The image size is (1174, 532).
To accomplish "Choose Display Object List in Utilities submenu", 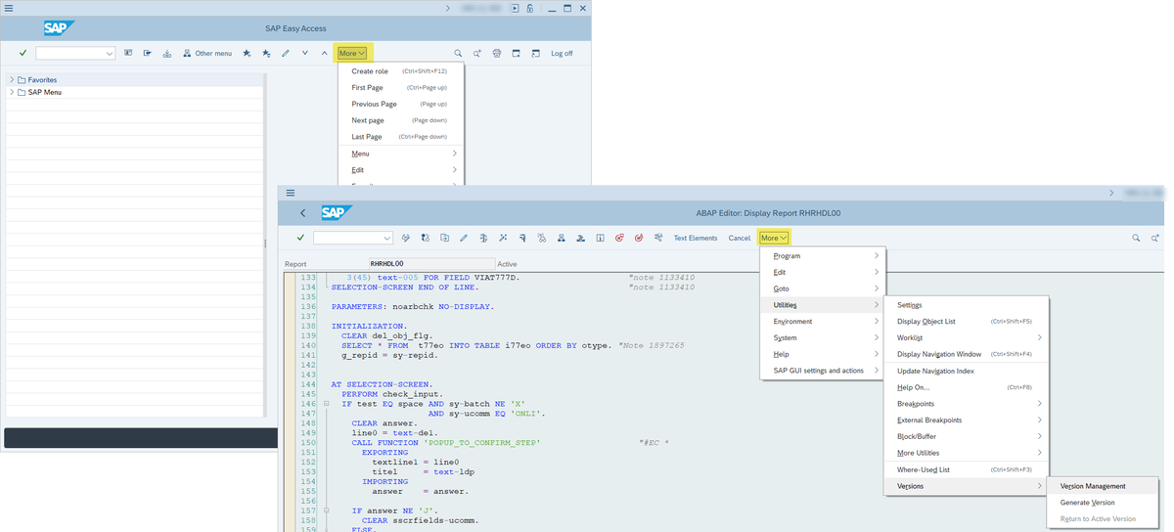I will pos(967,321).
